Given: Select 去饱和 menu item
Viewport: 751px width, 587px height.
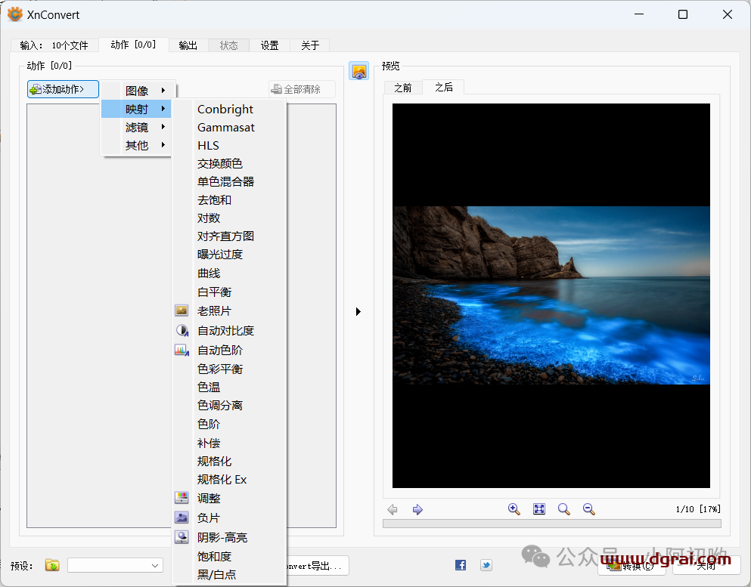Looking at the screenshot, I should pos(229,200).
